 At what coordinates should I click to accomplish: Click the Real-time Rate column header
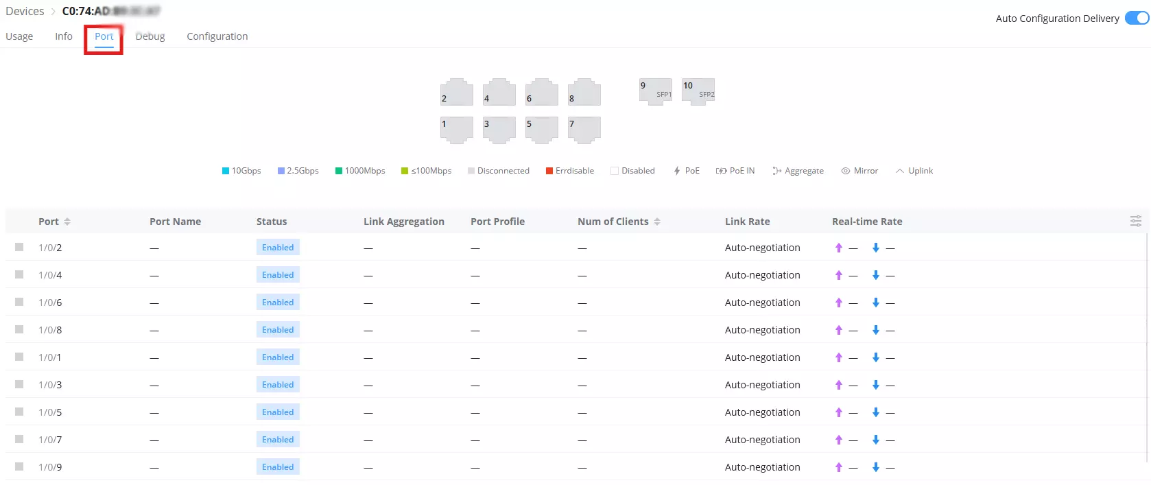(x=867, y=222)
